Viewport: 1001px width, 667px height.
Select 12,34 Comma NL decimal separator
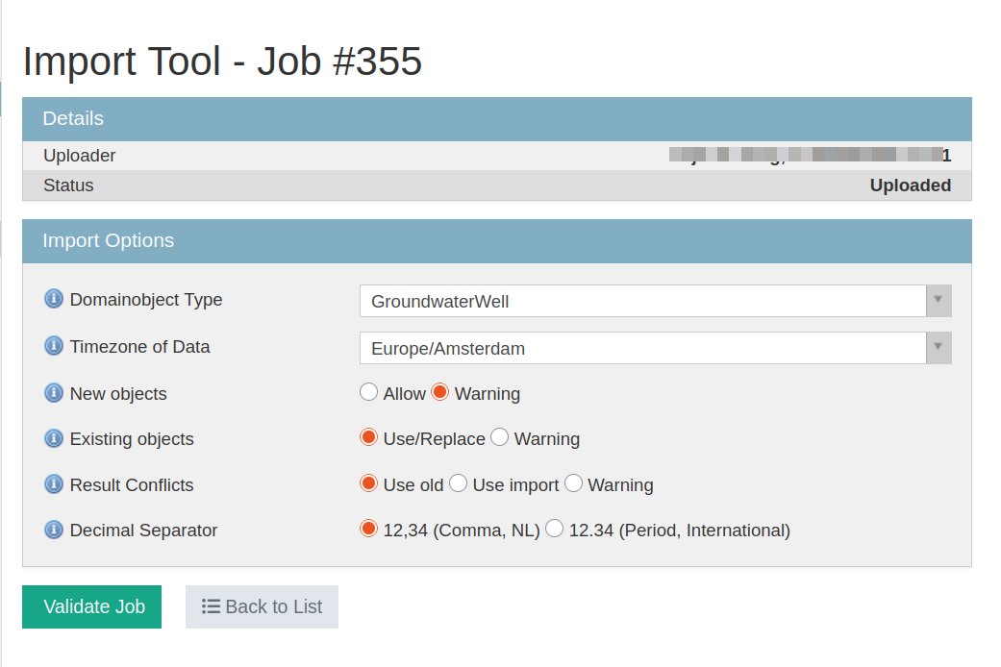tap(369, 529)
